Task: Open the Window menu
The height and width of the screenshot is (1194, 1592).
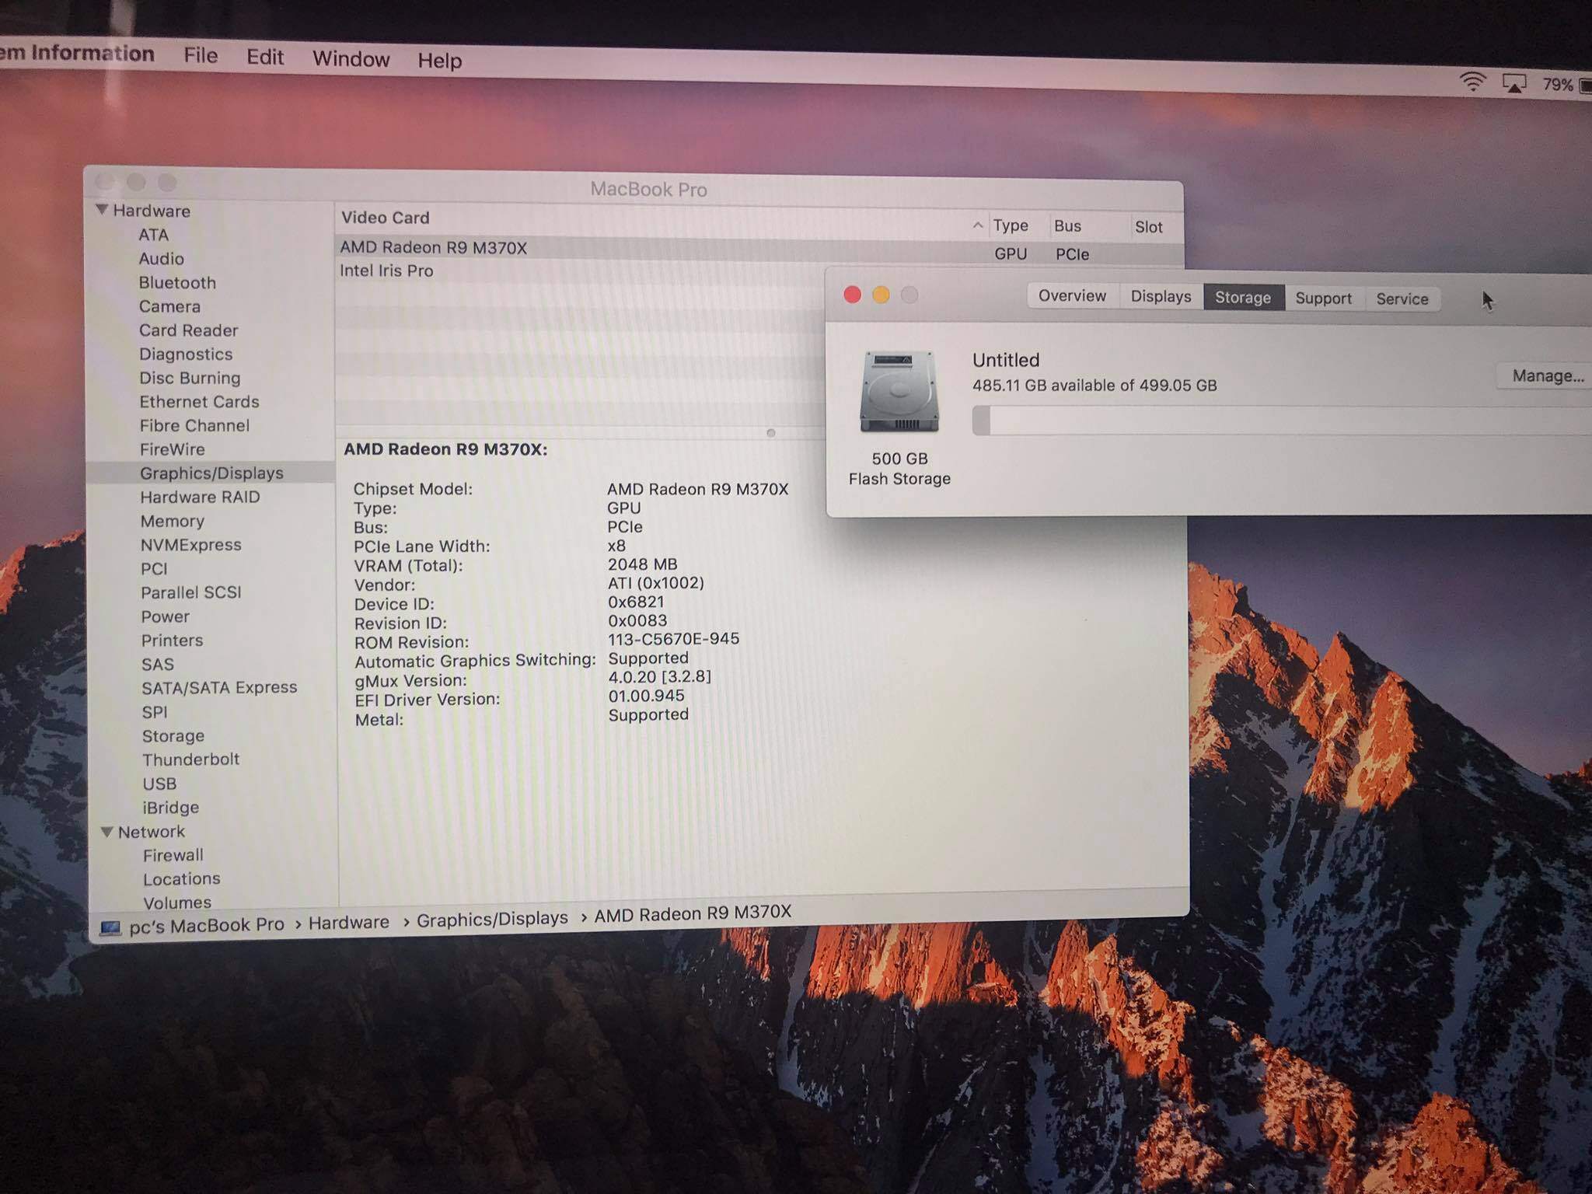Action: 351,59
